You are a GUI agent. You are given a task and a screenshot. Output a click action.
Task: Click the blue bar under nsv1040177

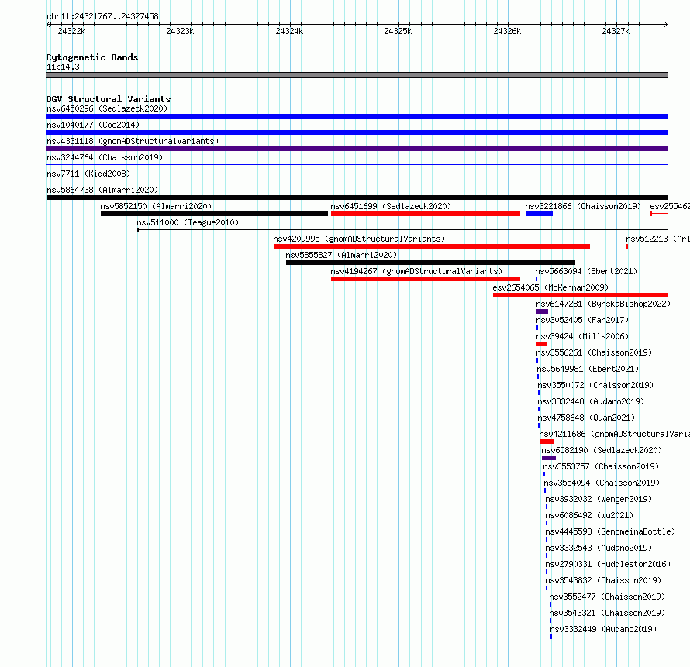coord(357,132)
